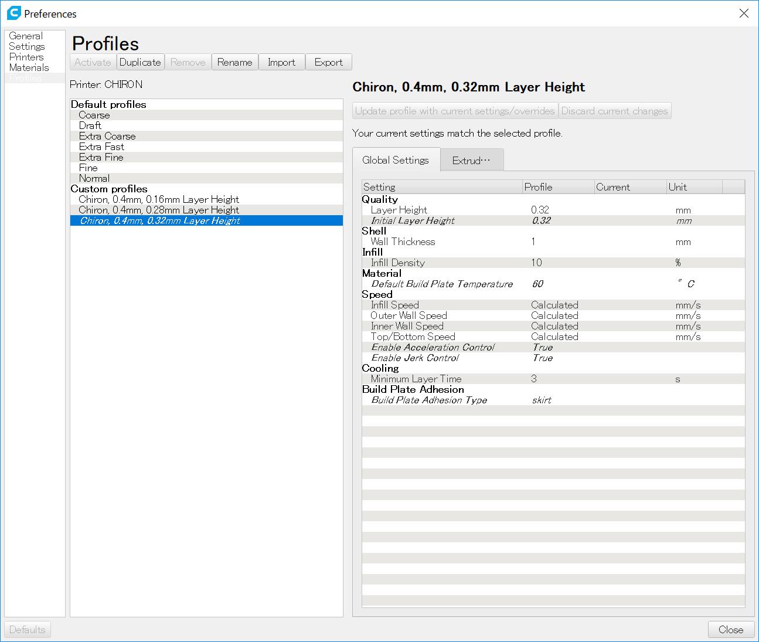The width and height of the screenshot is (759, 642).
Task: Select Enable Acceleration Control row
Action: pyautogui.click(x=553, y=347)
